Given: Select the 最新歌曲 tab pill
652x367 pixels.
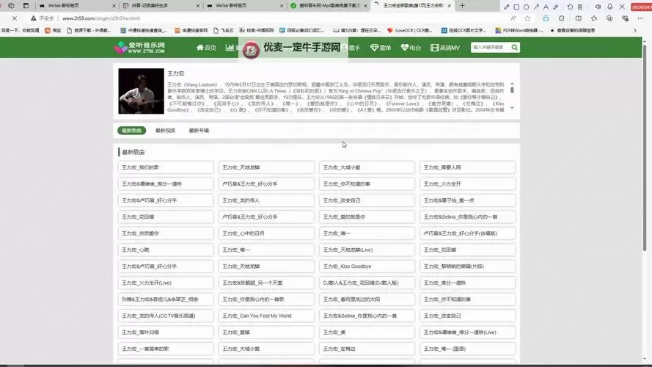Looking at the screenshot, I should pyautogui.click(x=131, y=131).
